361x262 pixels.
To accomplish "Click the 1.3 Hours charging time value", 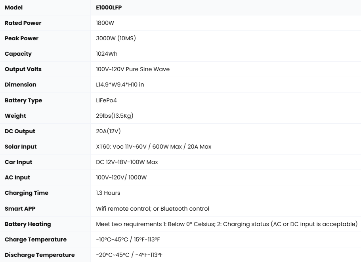I will 108,193.
